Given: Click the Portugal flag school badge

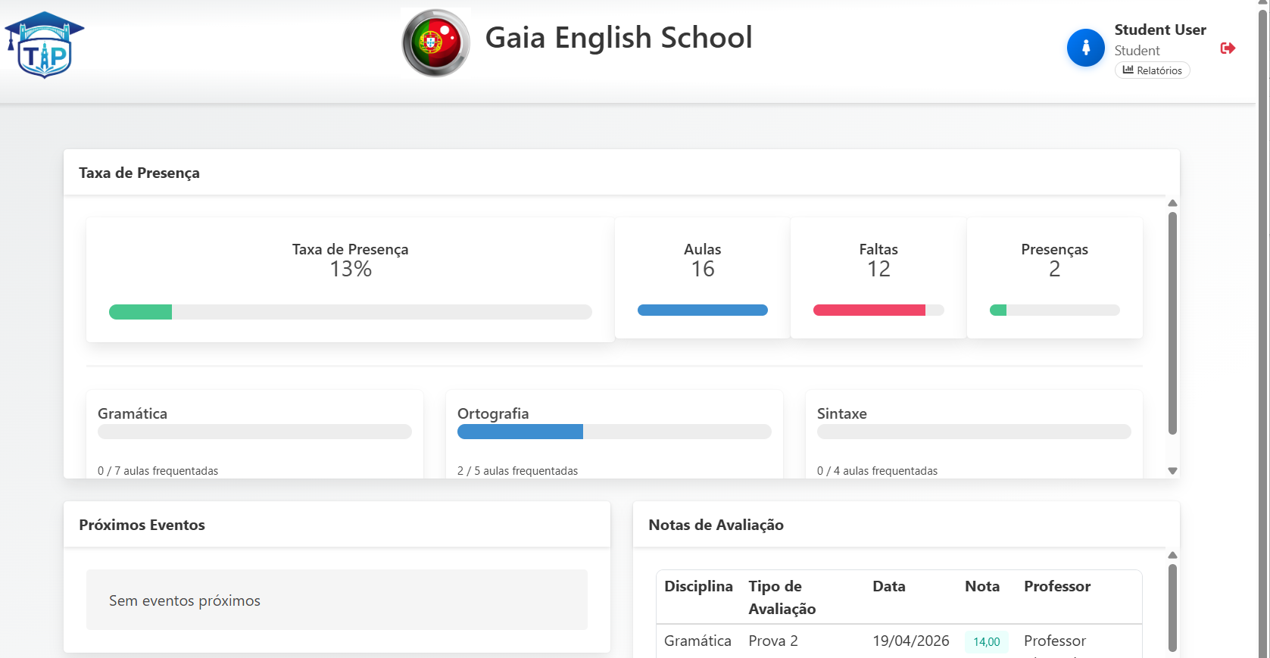Looking at the screenshot, I should (x=435, y=42).
